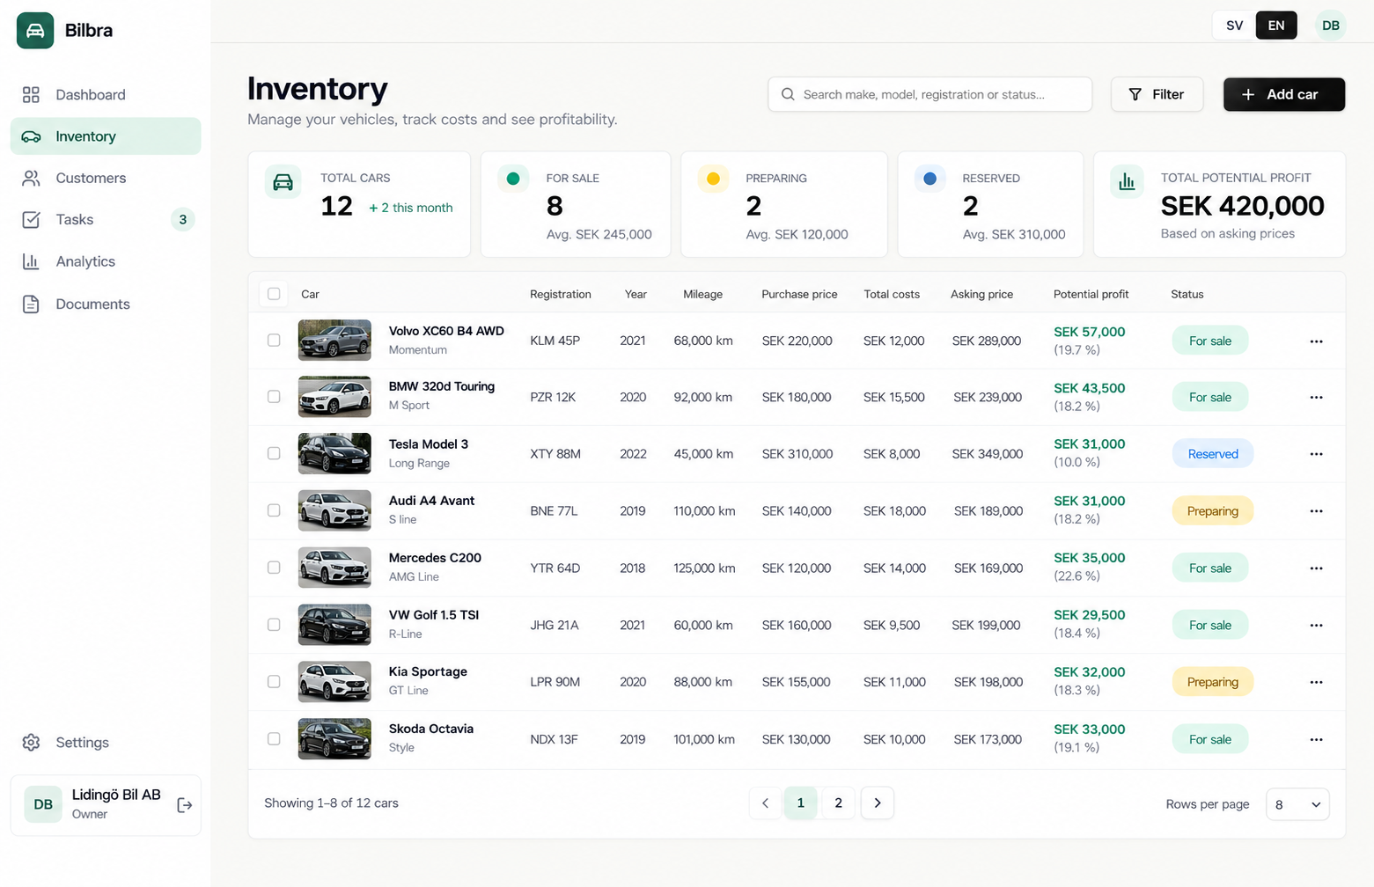Switch language to SV

pos(1235,26)
